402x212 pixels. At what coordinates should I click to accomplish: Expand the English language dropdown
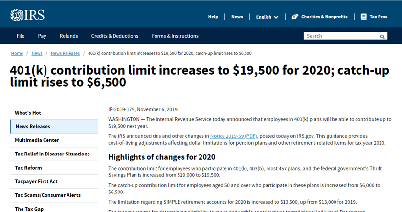[267, 17]
